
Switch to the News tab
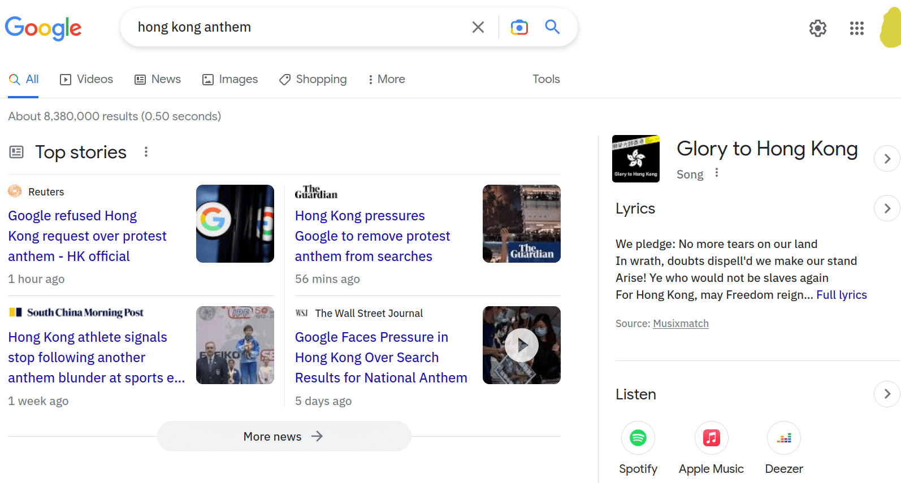click(x=158, y=79)
